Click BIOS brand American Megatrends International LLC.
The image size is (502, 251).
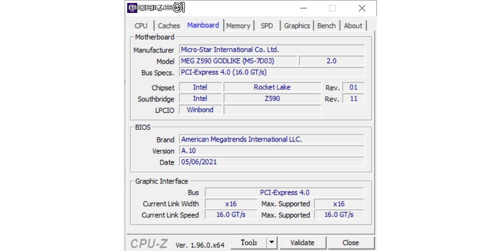click(x=272, y=139)
